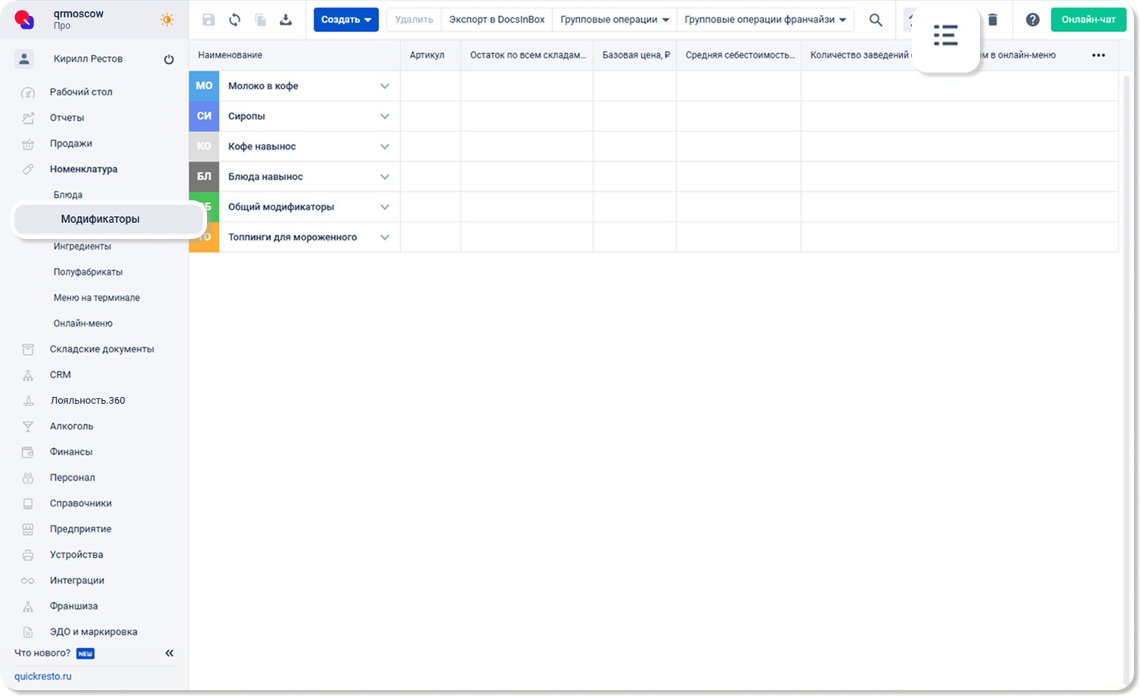
Task: Click the Онлайн-чат button
Action: [x=1088, y=20]
